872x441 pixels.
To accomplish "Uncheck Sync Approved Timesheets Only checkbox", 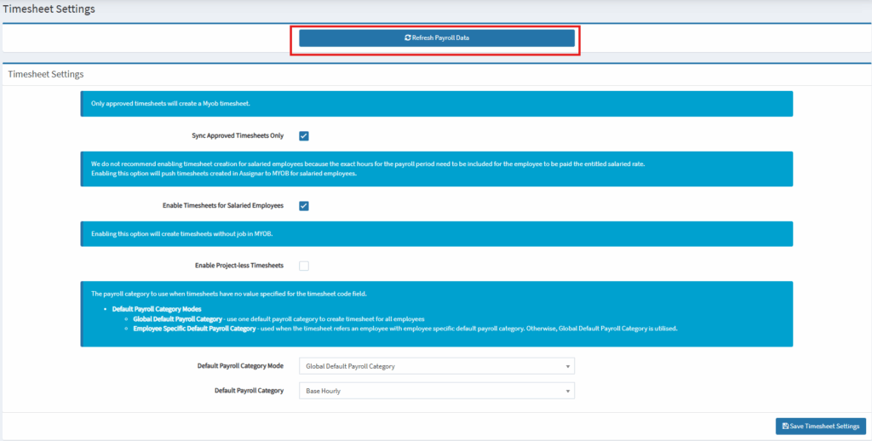I will 304,135.
